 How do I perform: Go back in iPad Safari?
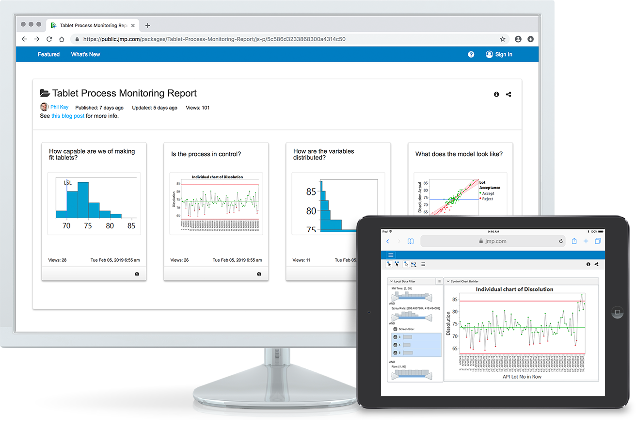387,241
